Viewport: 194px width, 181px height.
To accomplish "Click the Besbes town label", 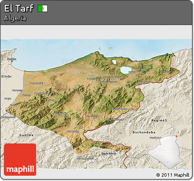I will [26, 95].
